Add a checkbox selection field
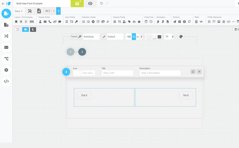Screen dimensions: 239x148 point(98,22)
